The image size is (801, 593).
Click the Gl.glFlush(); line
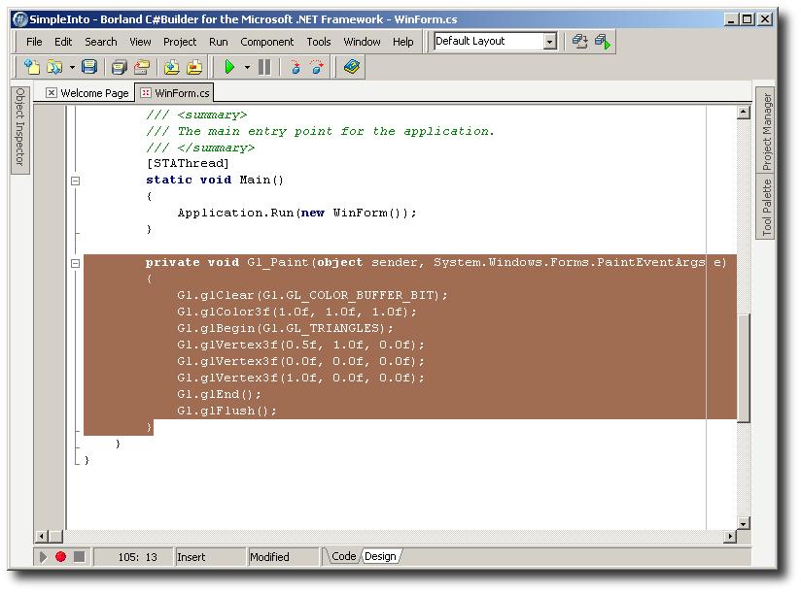226,411
